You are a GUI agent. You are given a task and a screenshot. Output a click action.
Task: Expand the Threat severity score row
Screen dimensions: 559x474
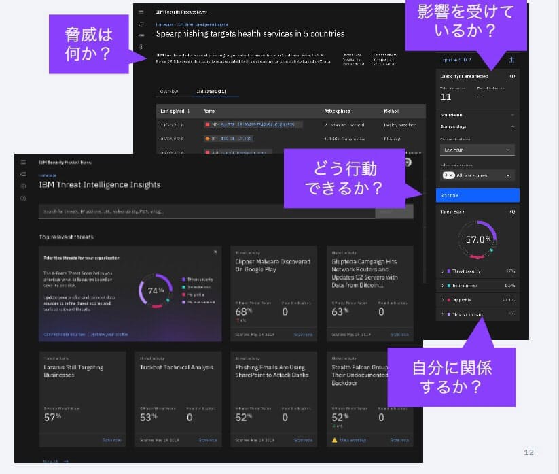pyautogui.click(x=443, y=271)
